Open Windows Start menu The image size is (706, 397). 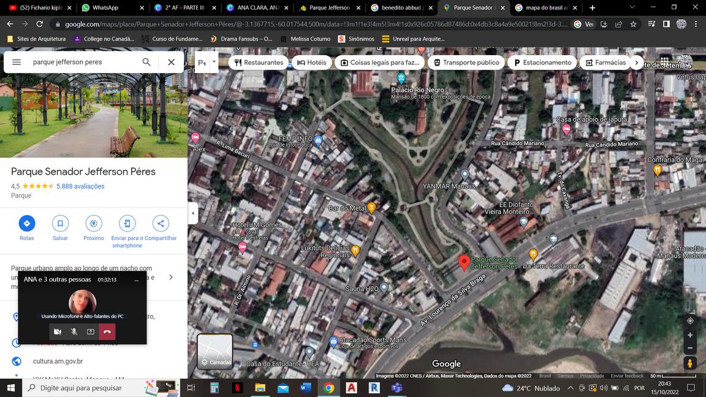(11, 388)
